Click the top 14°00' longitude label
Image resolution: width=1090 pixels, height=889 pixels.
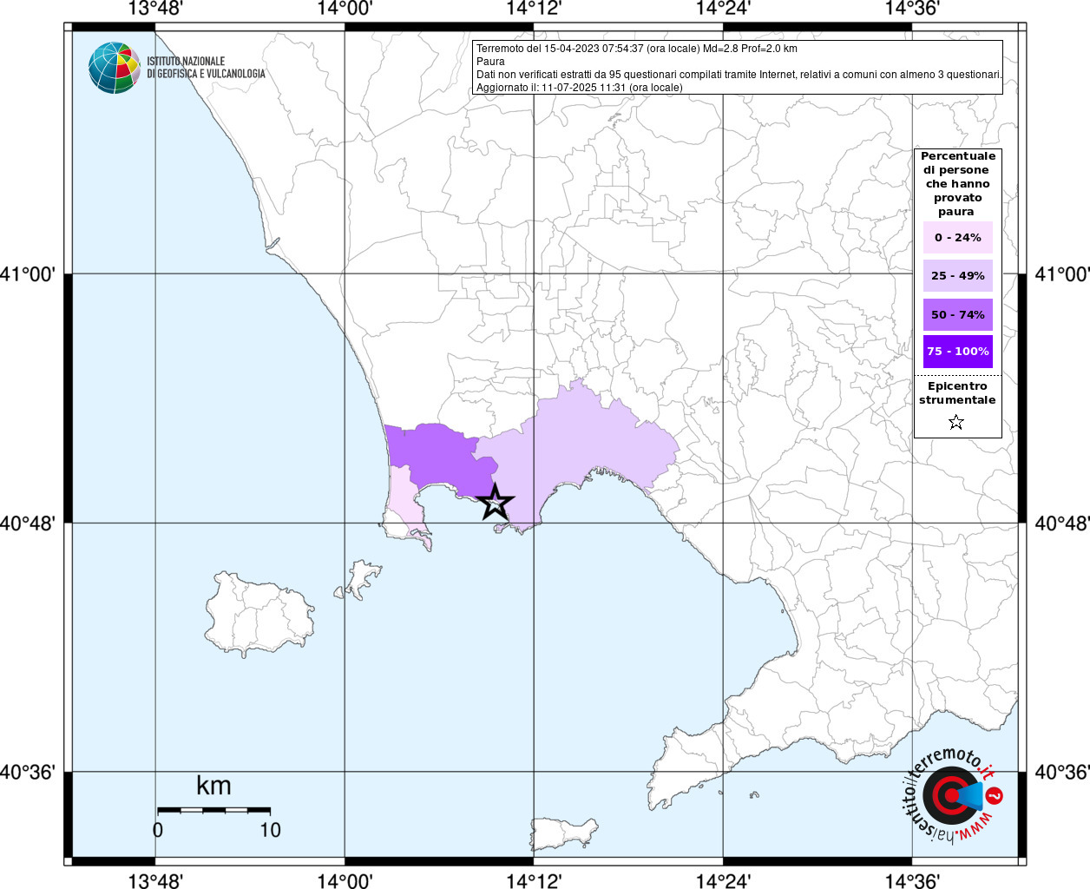click(x=345, y=9)
